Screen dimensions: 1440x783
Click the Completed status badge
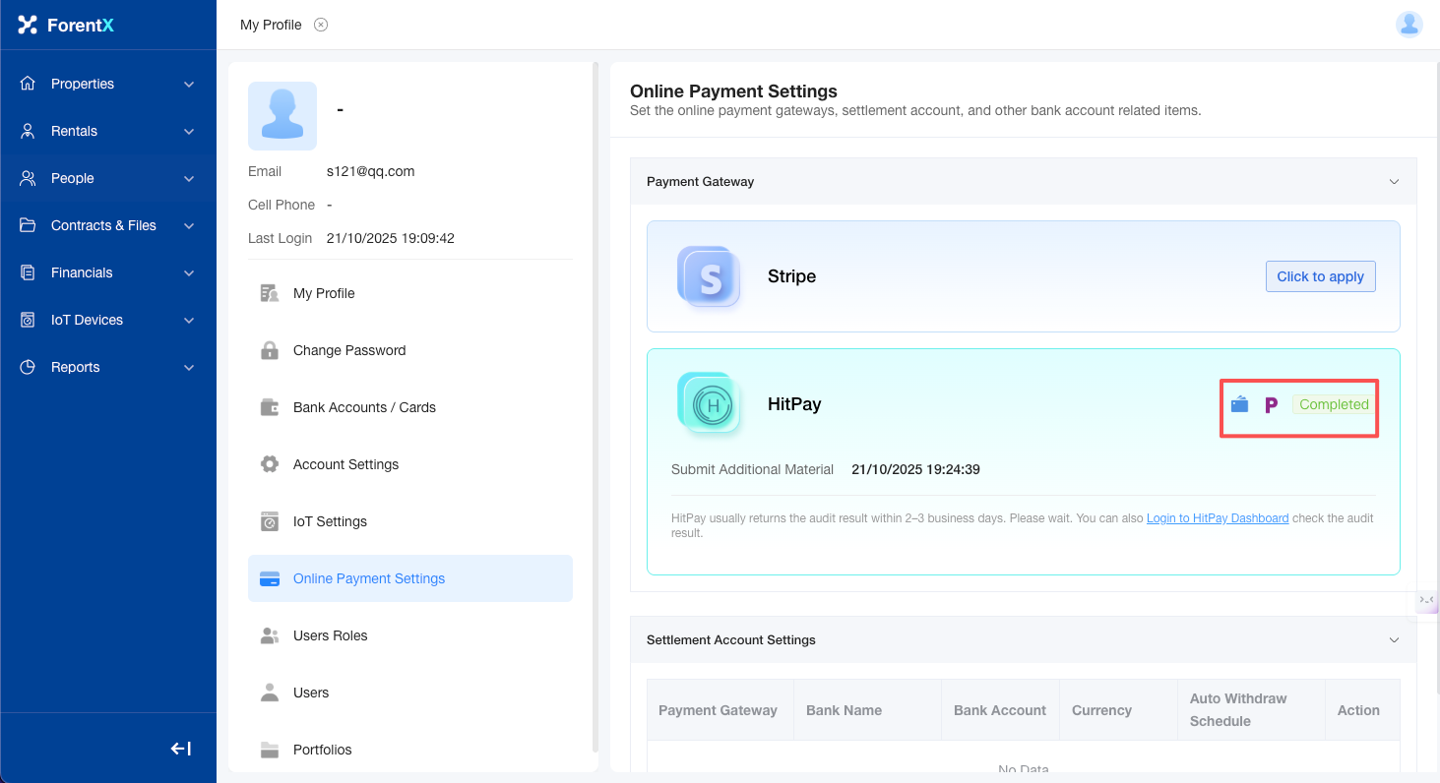pos(1334,404)
